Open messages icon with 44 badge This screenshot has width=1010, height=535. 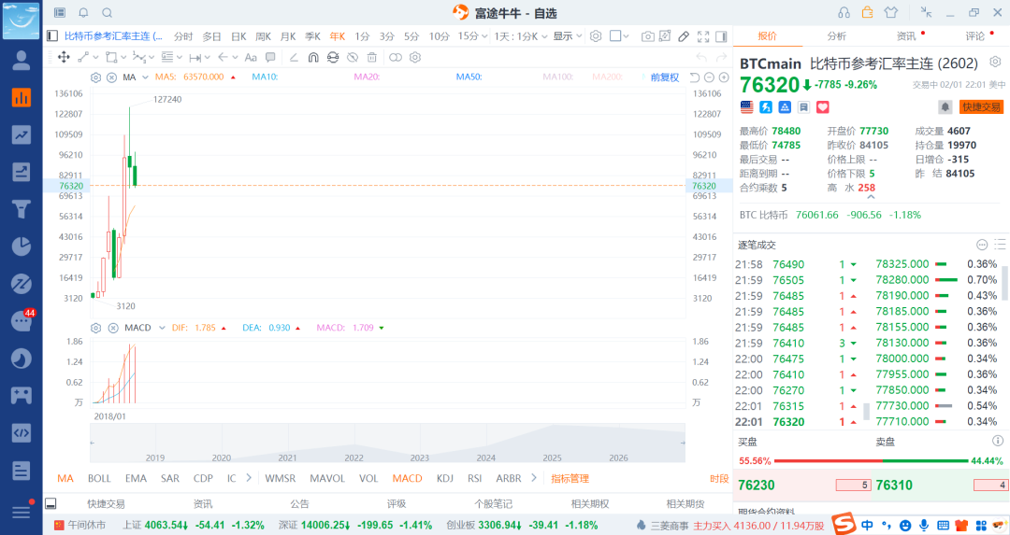coord(22,319)
